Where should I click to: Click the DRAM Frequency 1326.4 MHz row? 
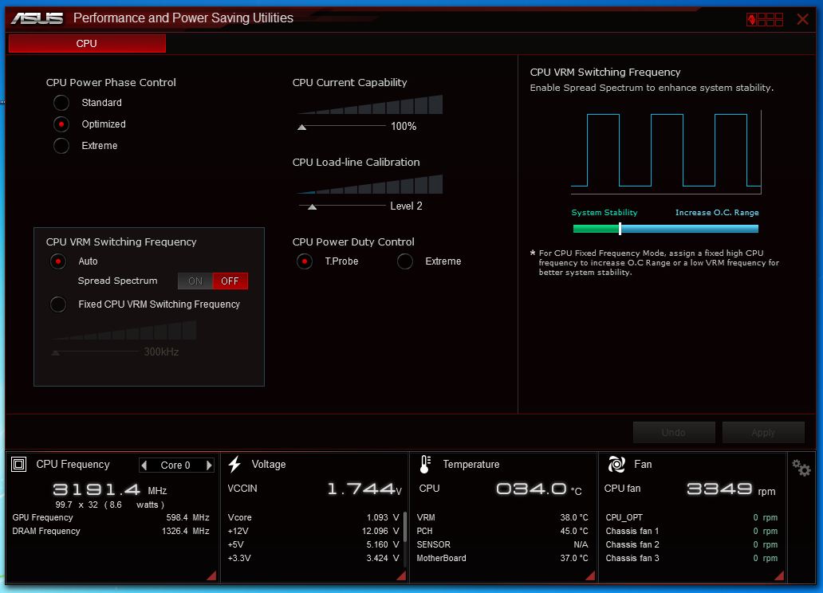(x=111, y=531)
